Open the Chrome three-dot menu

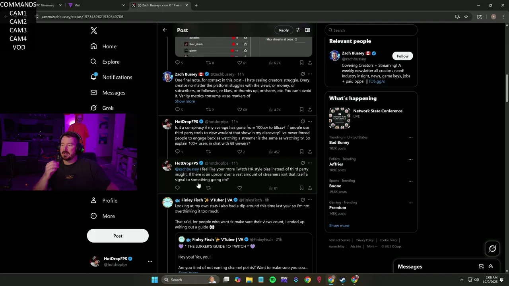[503, 17]
